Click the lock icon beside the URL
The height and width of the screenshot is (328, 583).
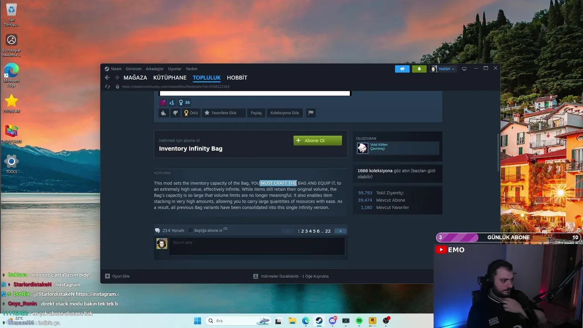118,87
